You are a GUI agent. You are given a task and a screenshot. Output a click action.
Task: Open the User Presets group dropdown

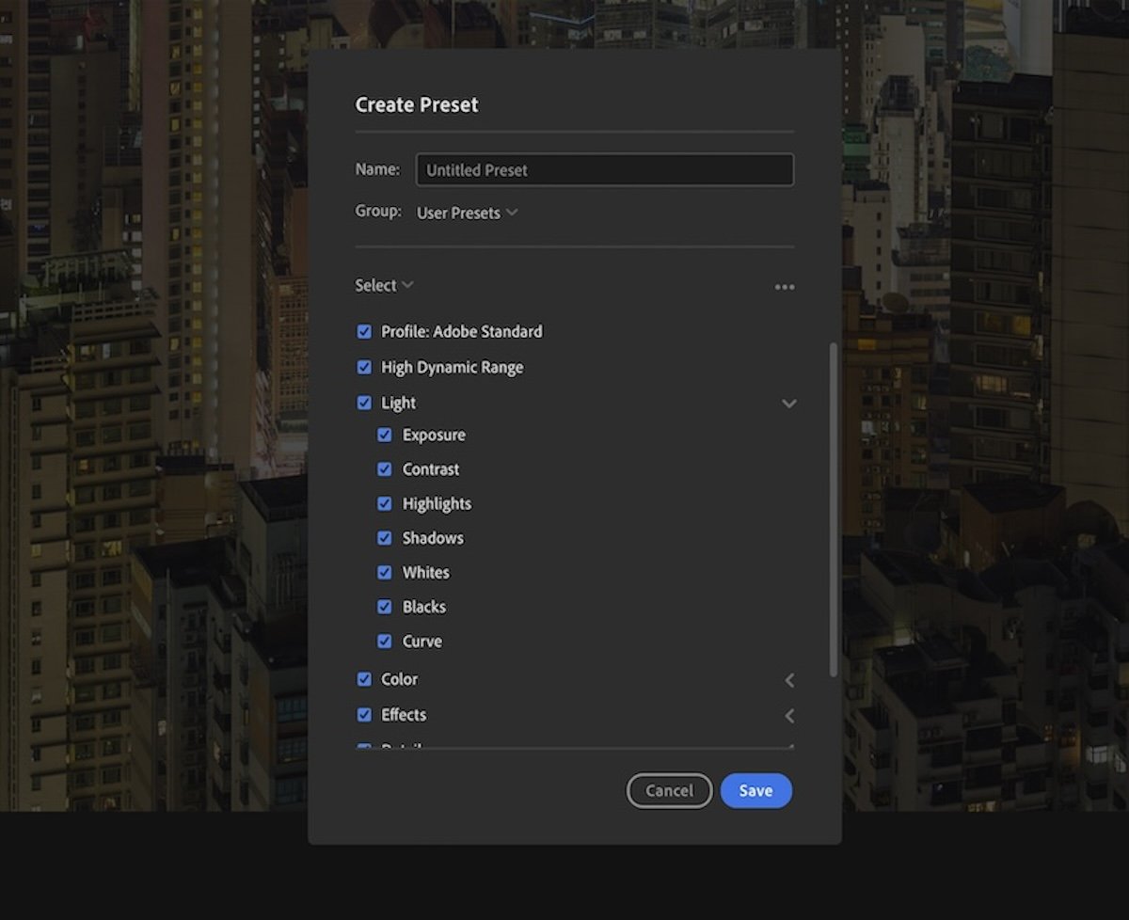pyautogui.click(x=468, y=213)
